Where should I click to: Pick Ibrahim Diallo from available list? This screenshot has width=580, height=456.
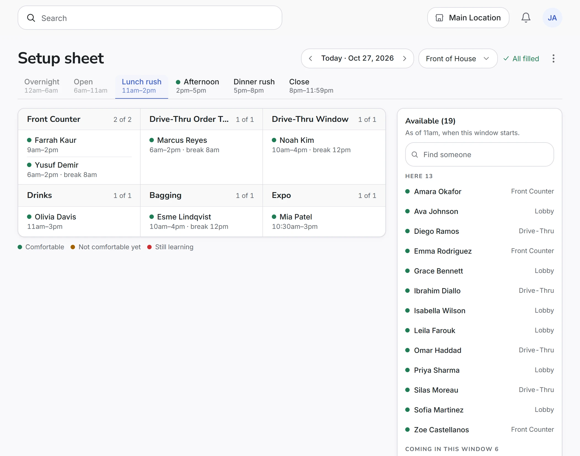[x=479, y=291]
